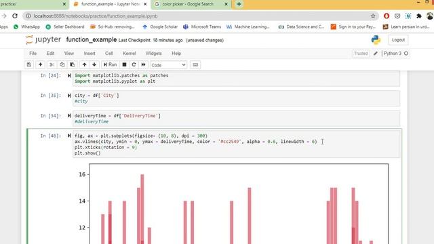Screen dimensions: 434x244
Task: Open the WhatsApp bookmark
Action: tap(27, 27)
